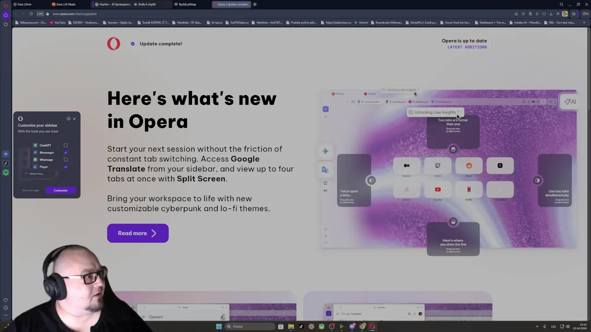Click Don't show again in sidebar popup

click(x=31, y=190)
